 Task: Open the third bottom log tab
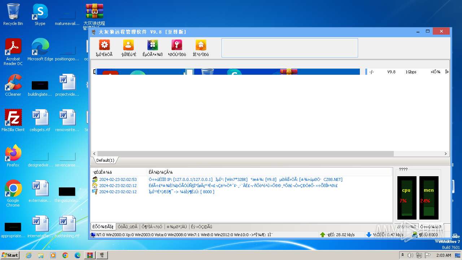[152, 227]
